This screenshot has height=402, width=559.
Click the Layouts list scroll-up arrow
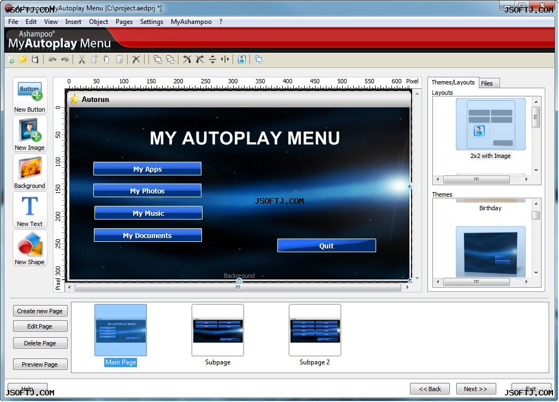coord(536,102)
